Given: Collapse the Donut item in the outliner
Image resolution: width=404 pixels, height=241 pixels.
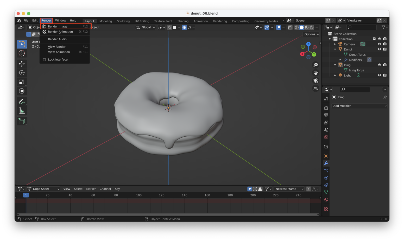Looking at the screenshot, I should [335, 49].
